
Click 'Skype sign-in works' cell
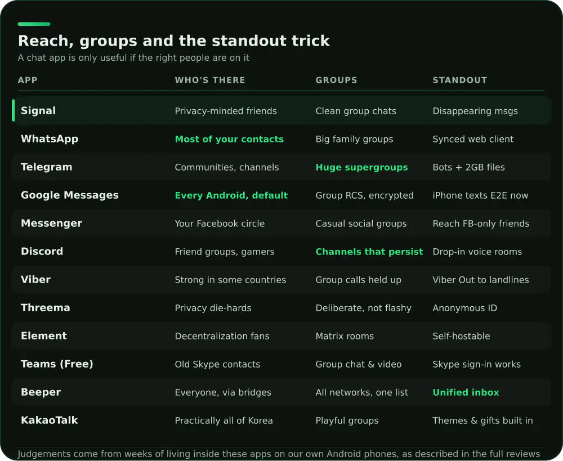click(x=476, y=364)
